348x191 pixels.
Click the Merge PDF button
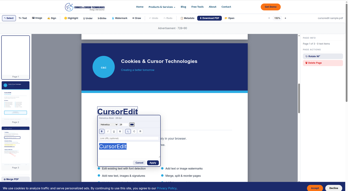pos(16,179)
